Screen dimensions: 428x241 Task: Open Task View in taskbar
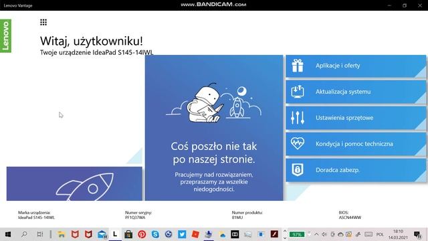coord(40,234)
